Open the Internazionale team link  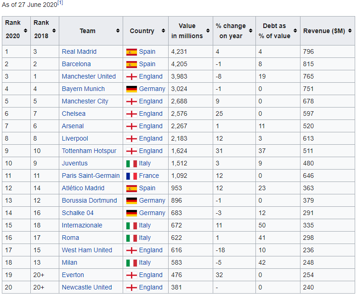coord(82,225)
